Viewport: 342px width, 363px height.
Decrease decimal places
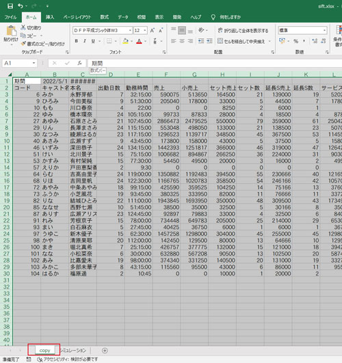click(x=324, y=41)
